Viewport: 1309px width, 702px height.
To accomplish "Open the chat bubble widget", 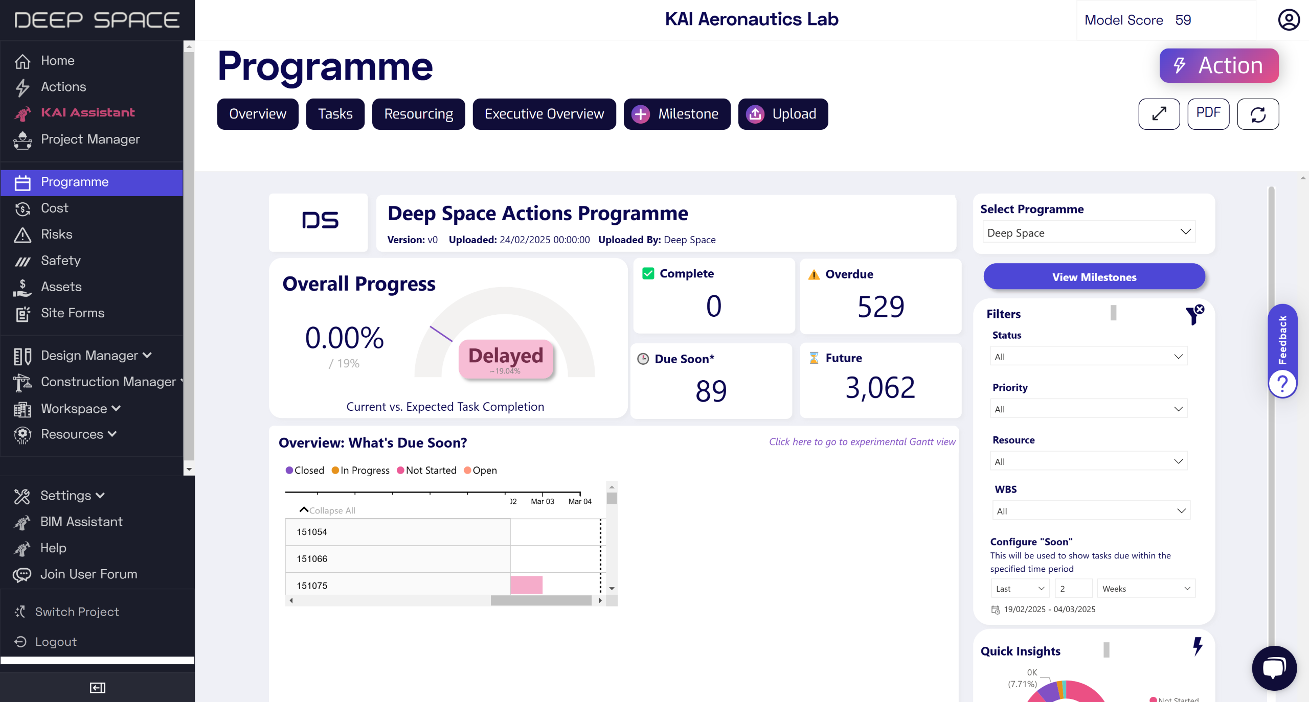I will coord(1274,668).
